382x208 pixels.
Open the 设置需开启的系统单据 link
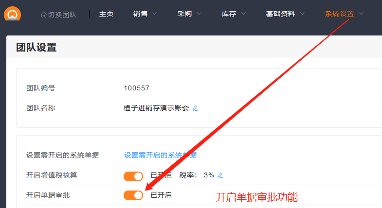pos(160,155)
